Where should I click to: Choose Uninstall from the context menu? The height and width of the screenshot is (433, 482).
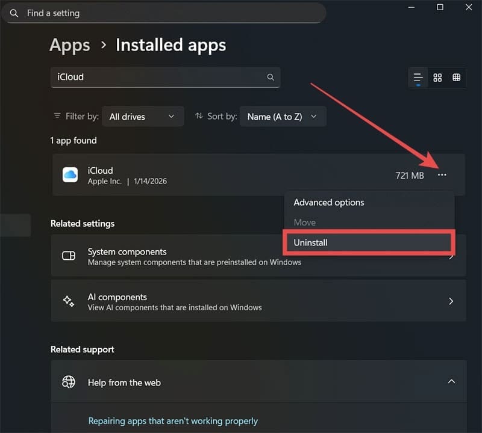pos(369,243)
